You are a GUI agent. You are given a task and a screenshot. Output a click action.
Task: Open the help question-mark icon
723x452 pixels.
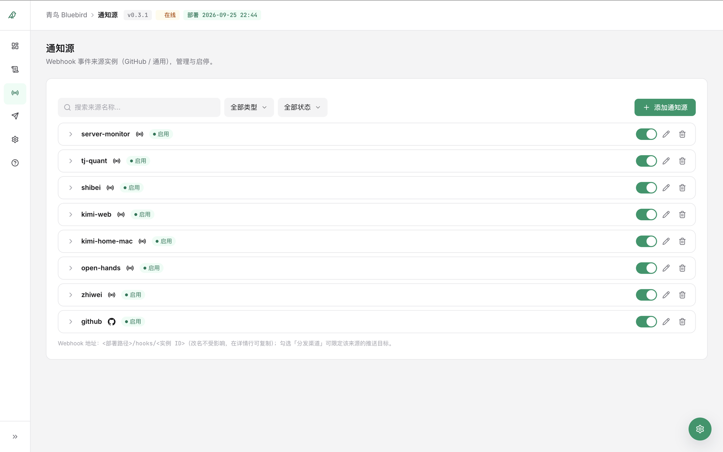click(15, 163)
